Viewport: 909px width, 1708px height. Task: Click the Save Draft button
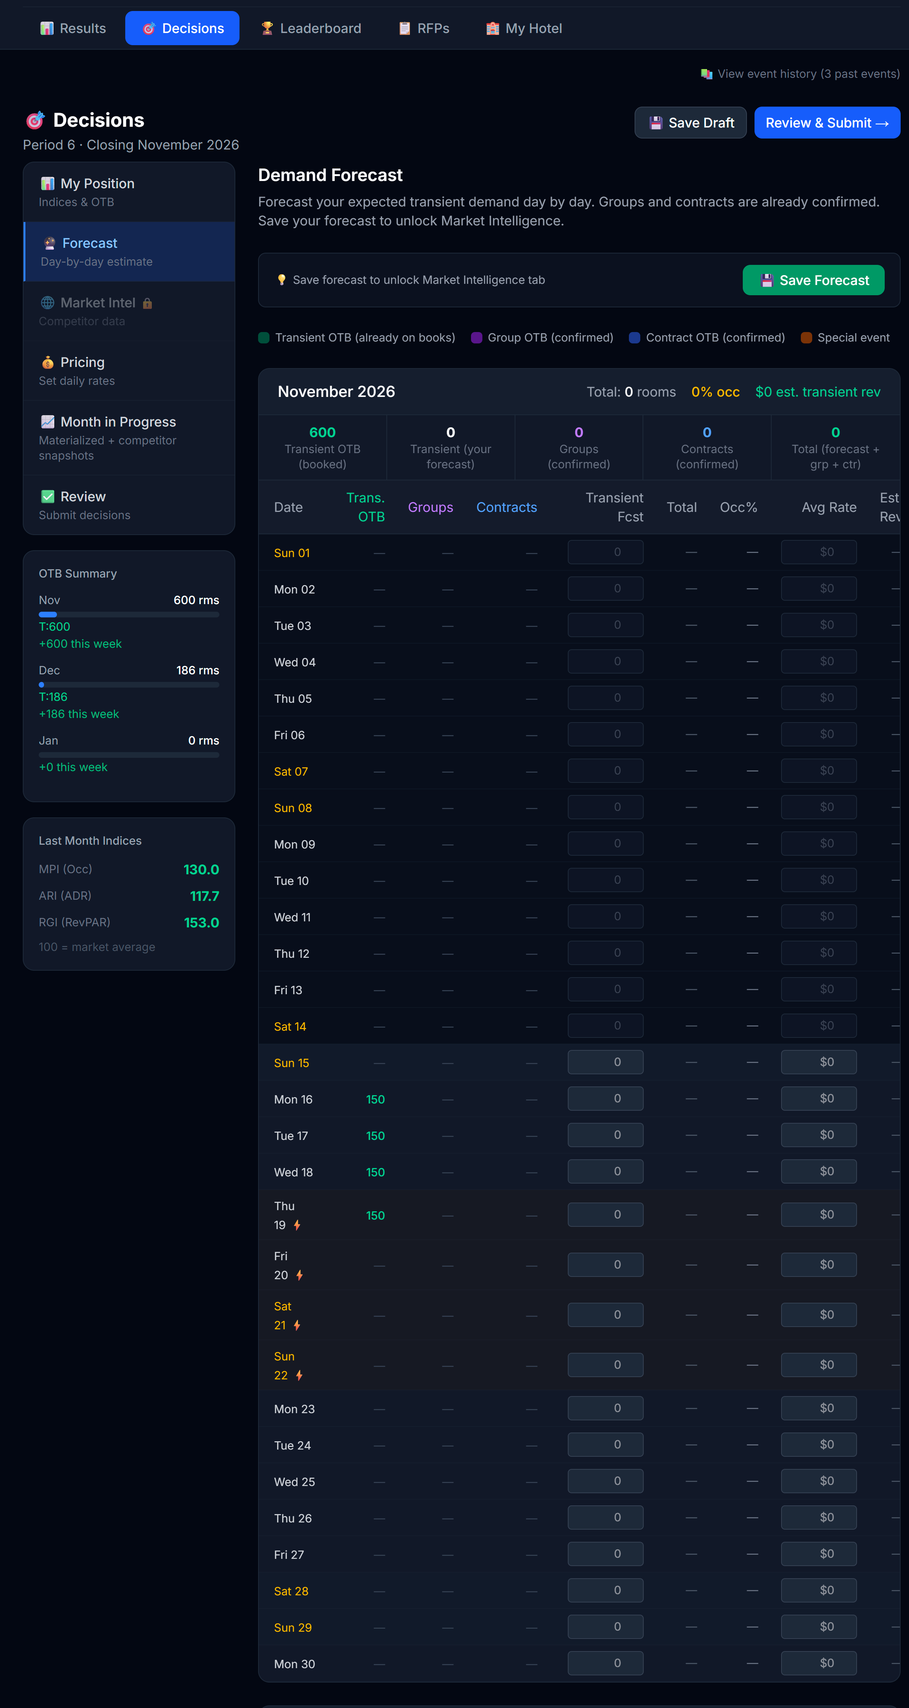pyautogui.click(x=690, y=123)
